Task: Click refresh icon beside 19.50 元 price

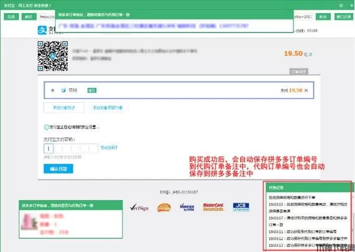Action: 311,54
